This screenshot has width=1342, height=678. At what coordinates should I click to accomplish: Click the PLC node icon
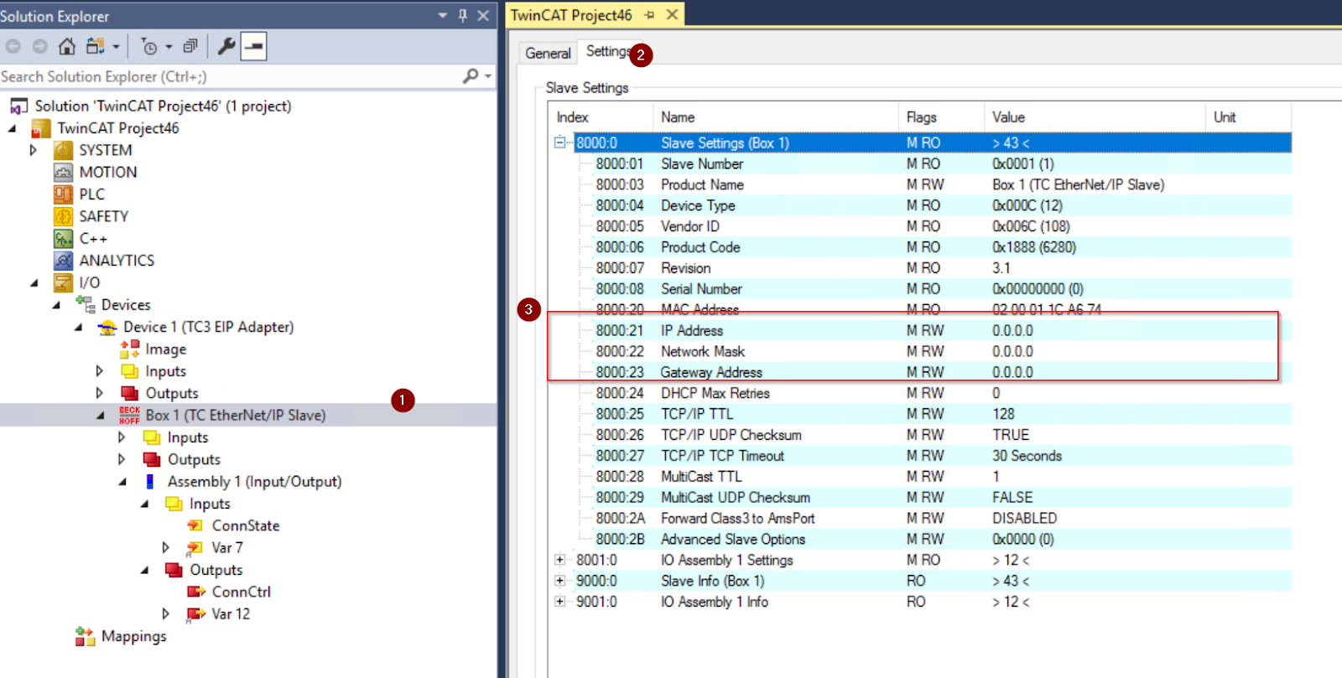tap(63, 194)
